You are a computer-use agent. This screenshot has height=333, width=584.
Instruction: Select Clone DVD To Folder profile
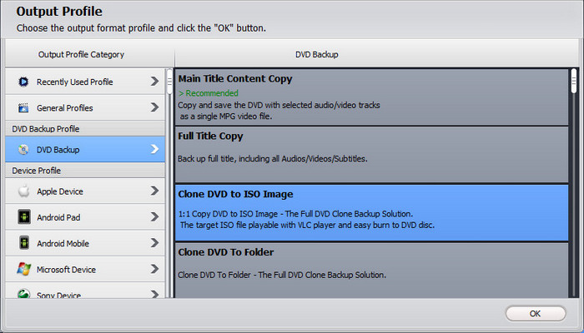(x=372, y=271)
